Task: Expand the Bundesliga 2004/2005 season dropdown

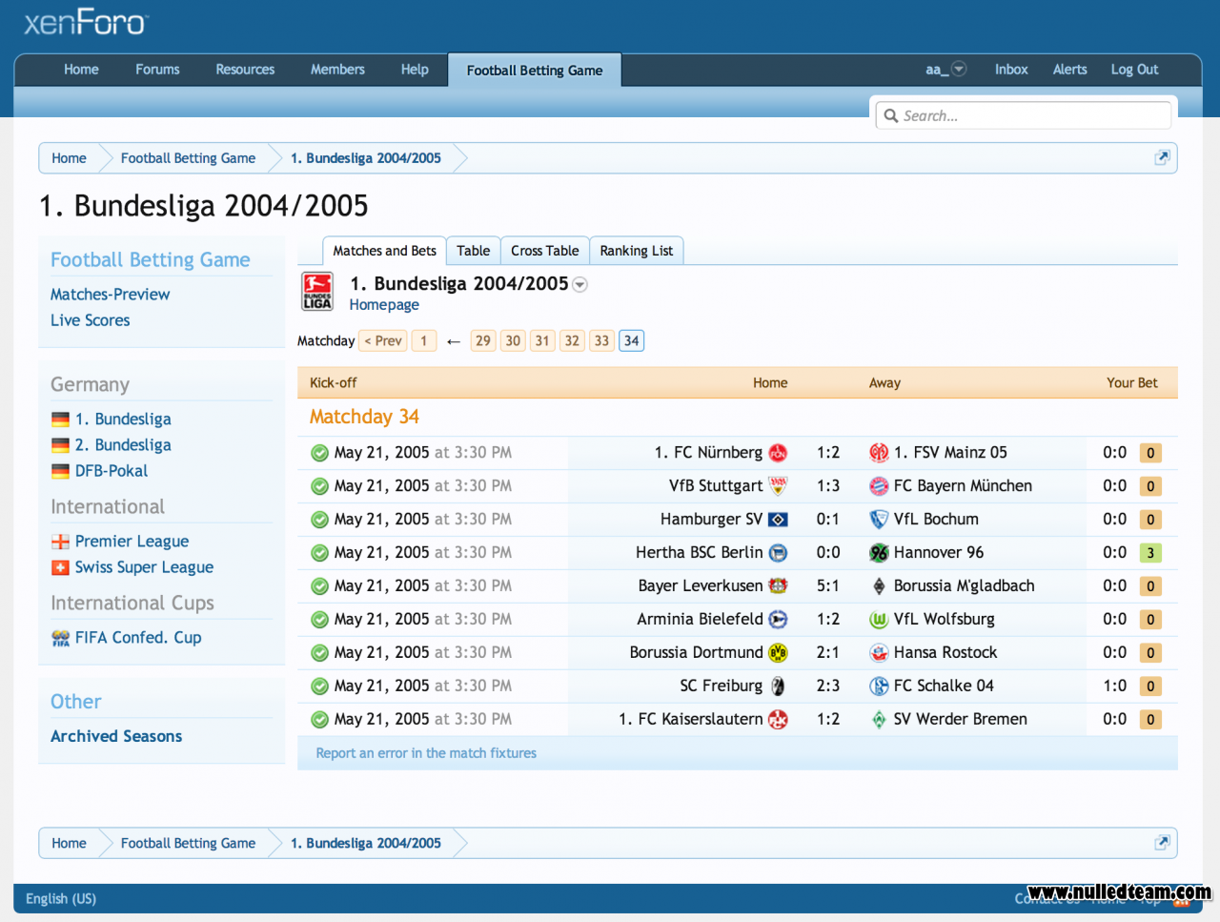Action: tap(579, 285)
